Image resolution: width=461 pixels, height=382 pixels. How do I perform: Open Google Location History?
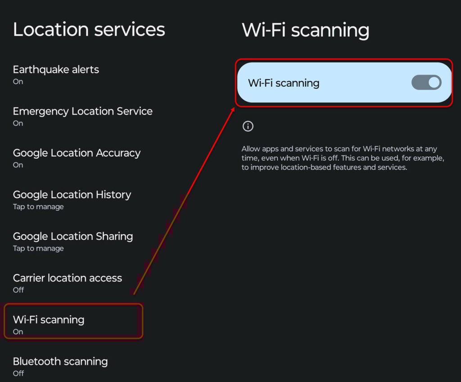click(72, 200)
